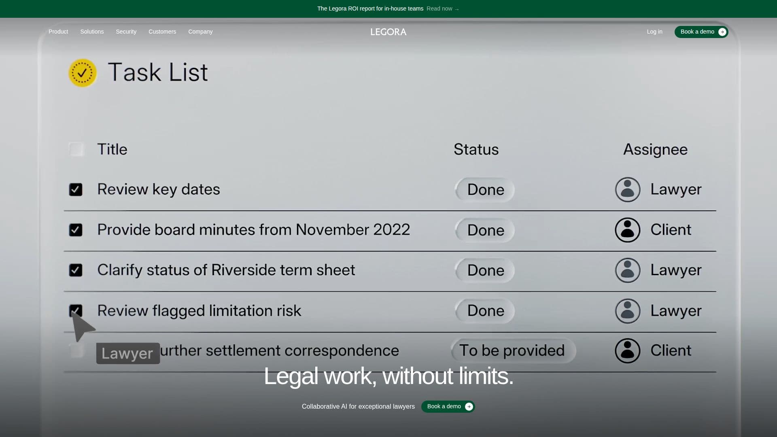The height and width of the screenshot is (437, 777).
Task: Click the Done status of board minutes row
Action: click(x=485, y=230)
